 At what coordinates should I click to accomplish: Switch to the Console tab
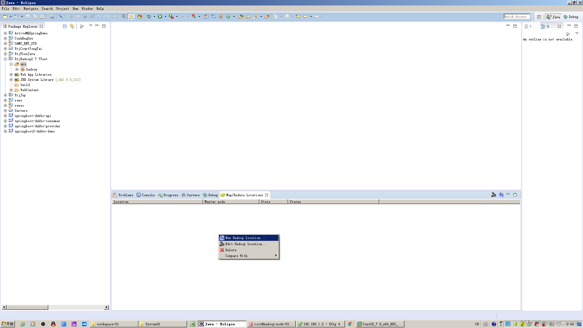[x=148, y=195]
